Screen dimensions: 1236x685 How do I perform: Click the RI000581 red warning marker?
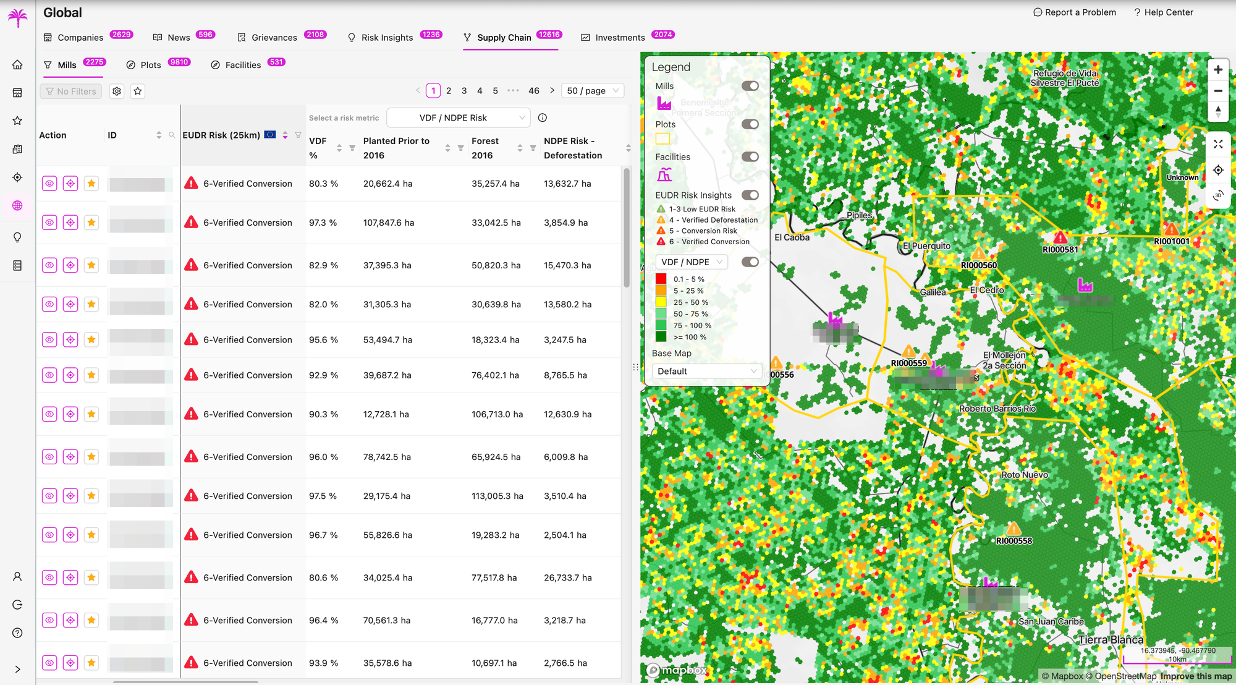[1060, 237]
